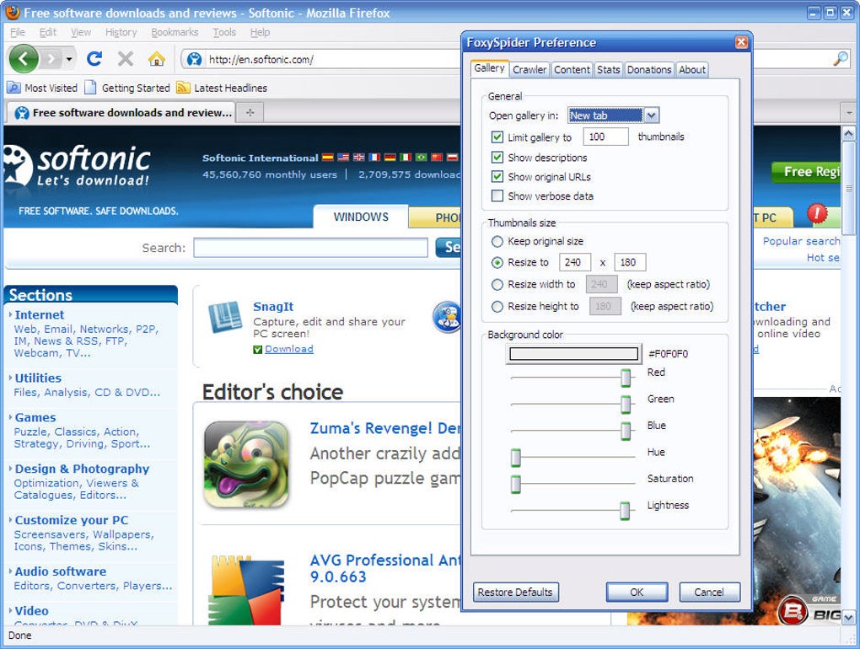
Task: Click the softonic logo
Action: [x=76, y=165]
